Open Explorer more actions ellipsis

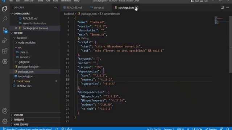[55, 7]
